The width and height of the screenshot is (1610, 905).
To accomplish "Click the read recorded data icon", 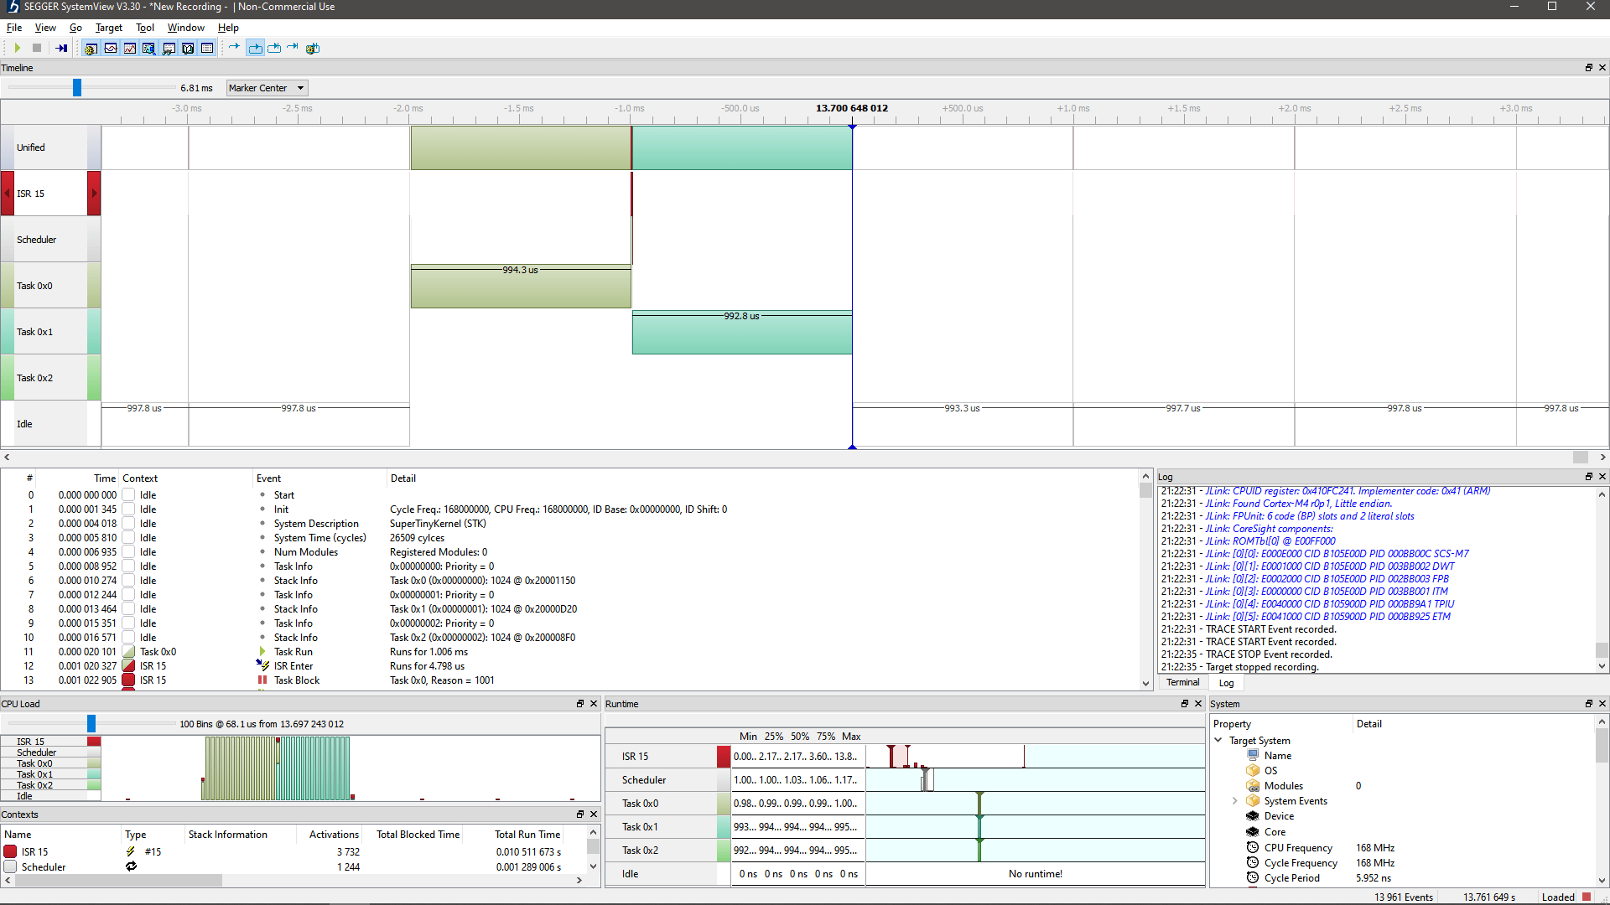I will click(x=61, y=48).
